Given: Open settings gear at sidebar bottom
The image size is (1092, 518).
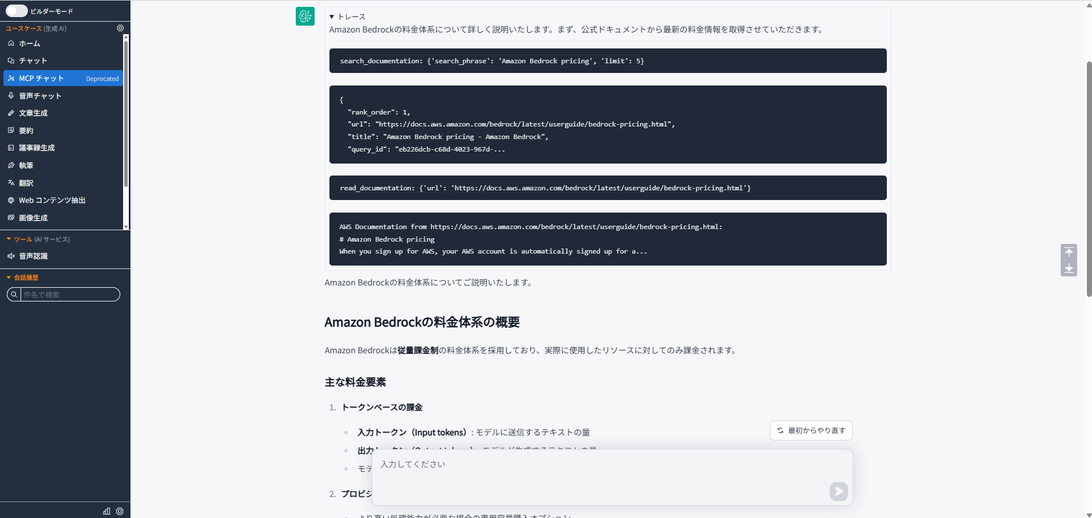Looking at the screenshot, I should pos(120,511).
